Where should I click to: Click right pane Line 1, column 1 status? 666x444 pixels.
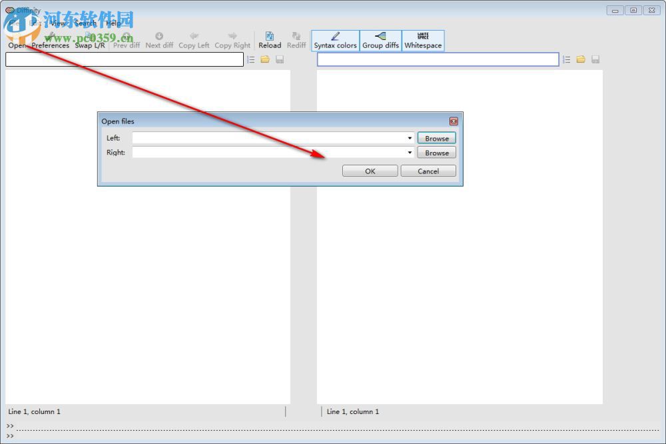(x=352, y=412)
